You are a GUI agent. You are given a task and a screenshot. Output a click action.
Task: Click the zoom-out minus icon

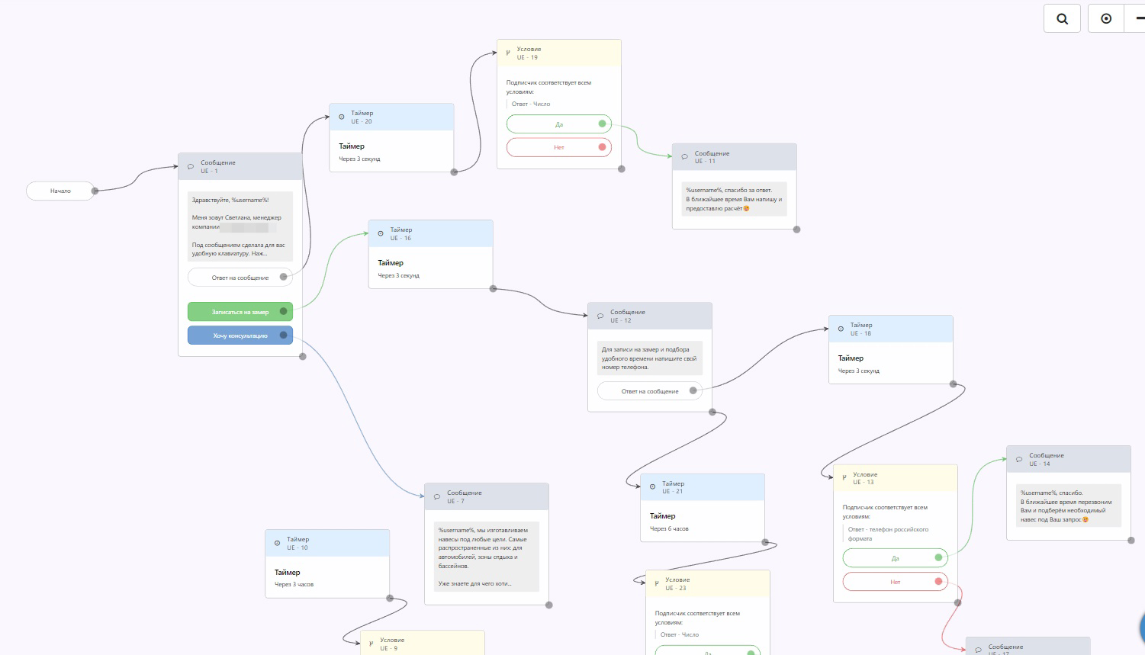1140,19
